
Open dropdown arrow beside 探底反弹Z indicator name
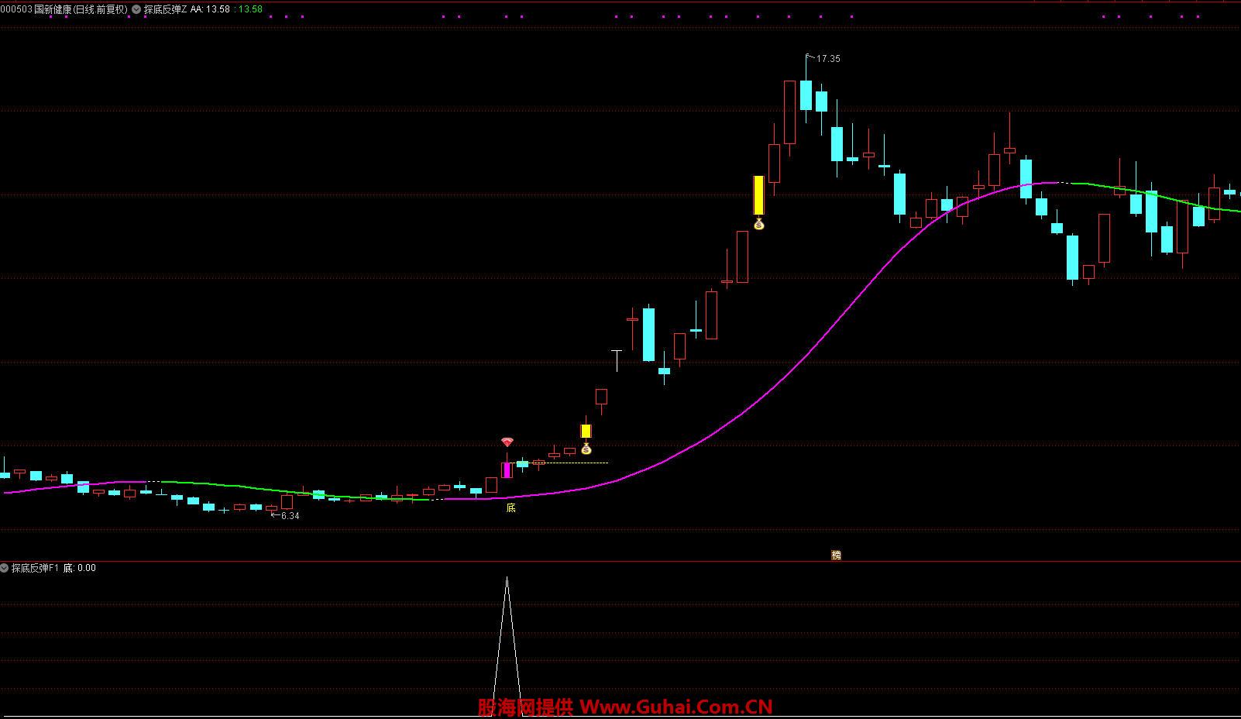(136, 10)
